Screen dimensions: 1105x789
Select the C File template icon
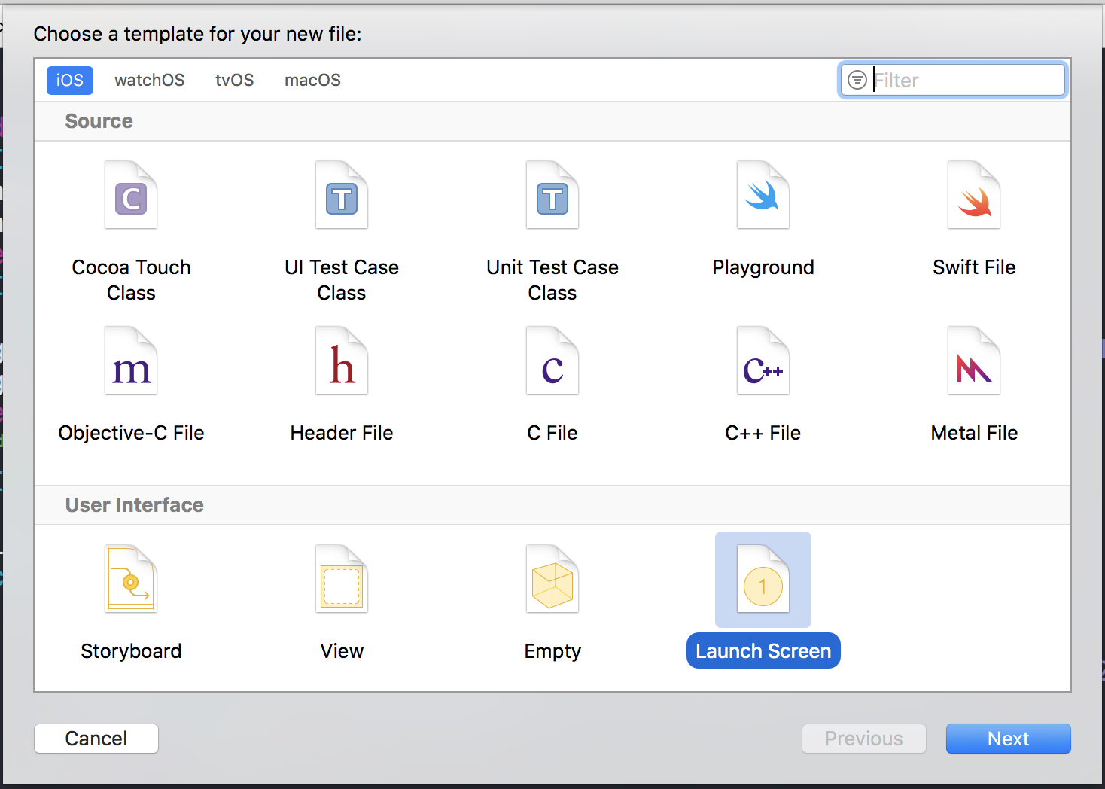tap(552, 361)
